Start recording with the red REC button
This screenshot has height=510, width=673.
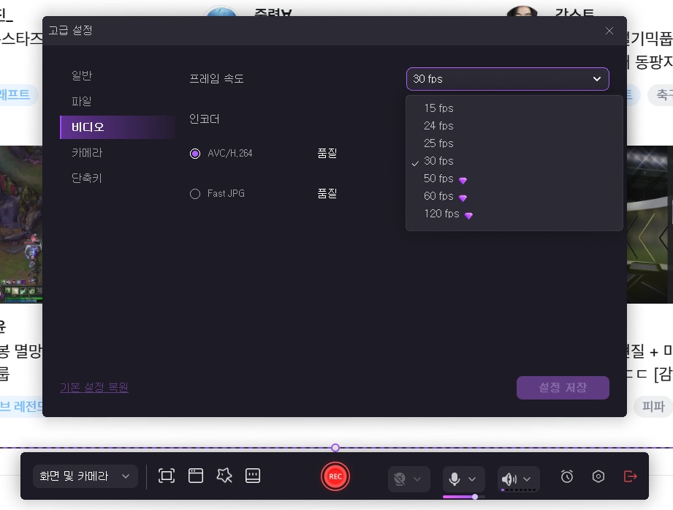click(x=335, y=476)
